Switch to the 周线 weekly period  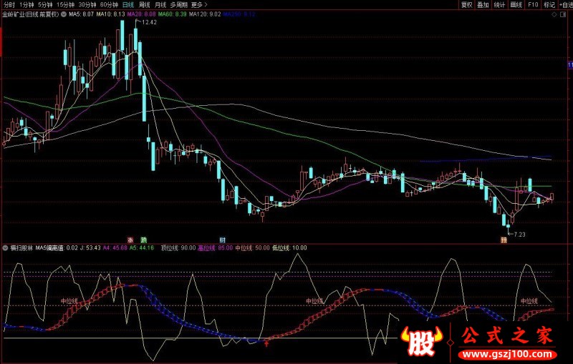click(x=144, y=4)
